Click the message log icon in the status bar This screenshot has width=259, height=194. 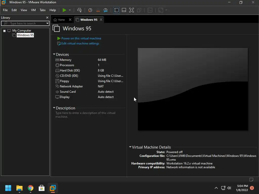tap(251, 180)
